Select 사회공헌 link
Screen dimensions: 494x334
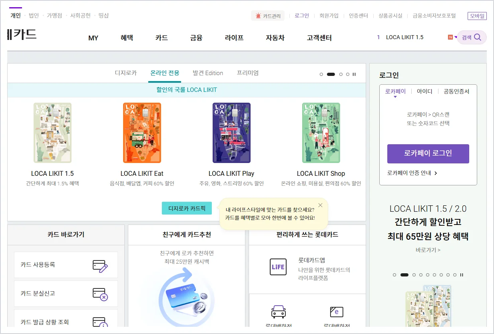click(x=80, y=16)
